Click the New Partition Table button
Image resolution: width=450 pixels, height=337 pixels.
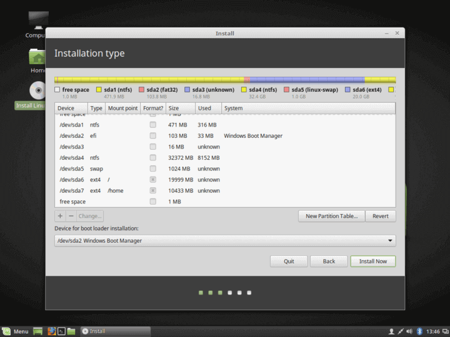[x=331, y=216]
